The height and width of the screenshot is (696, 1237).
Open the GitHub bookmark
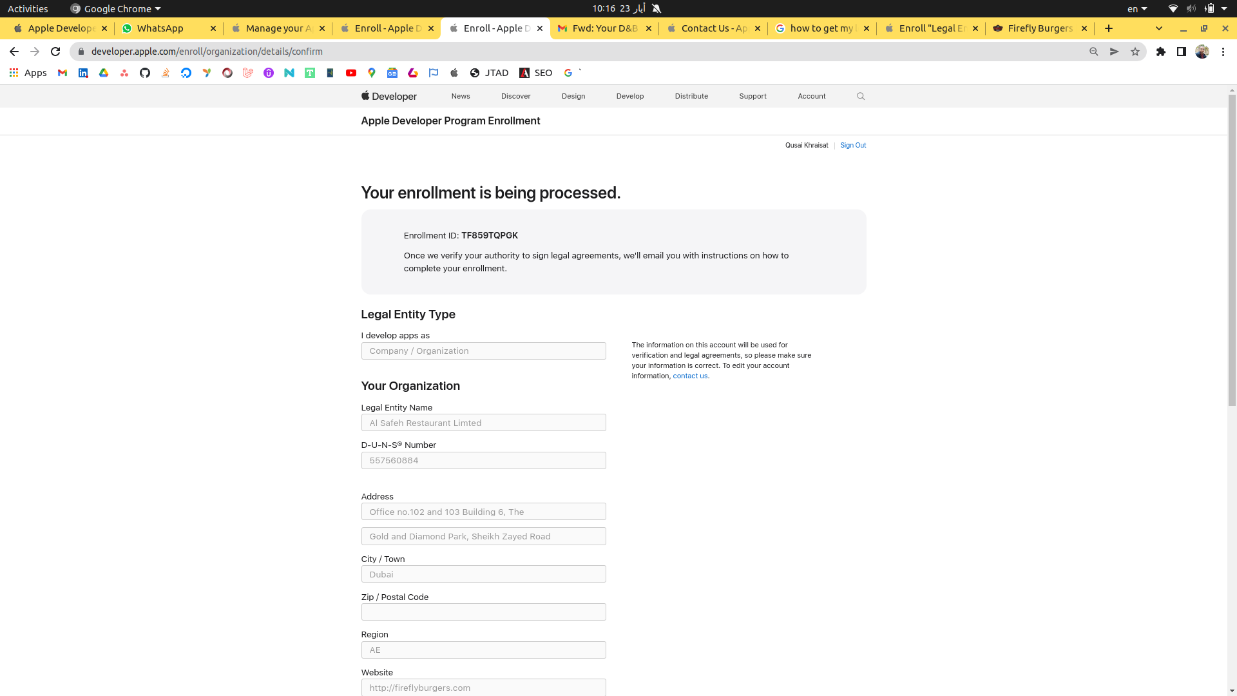[145, 73]
